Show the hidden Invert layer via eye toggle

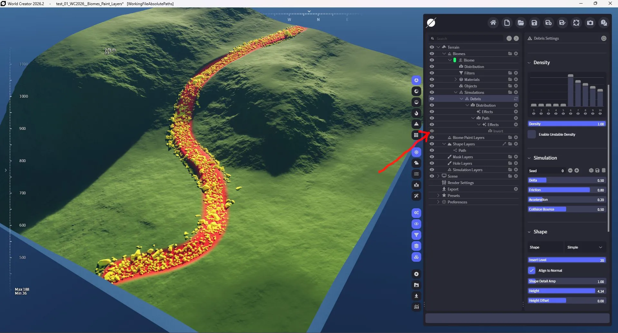(x=432, y=131)
